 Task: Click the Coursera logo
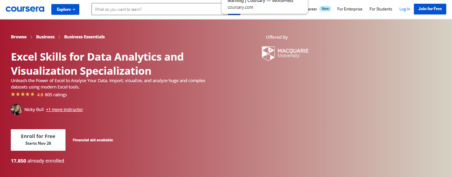(x=25, y=9)
